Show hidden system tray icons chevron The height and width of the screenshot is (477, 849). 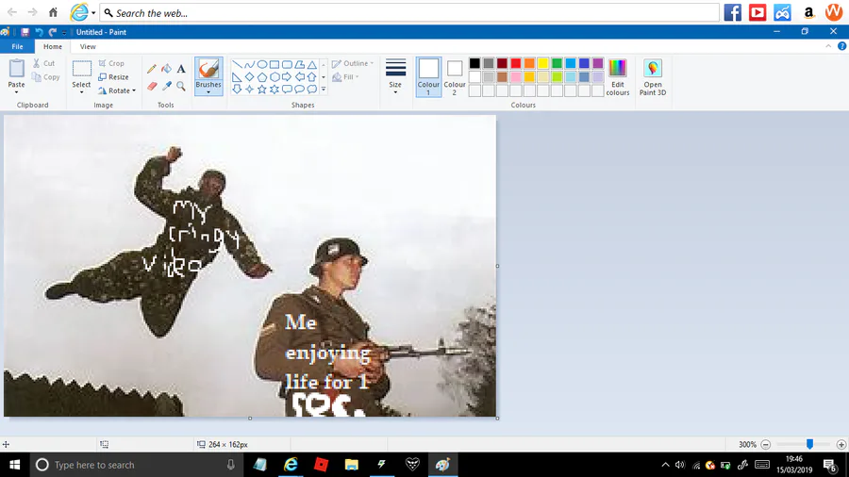[665, 465]
